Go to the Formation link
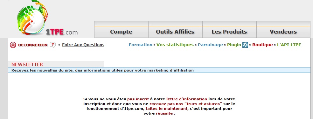 coord(141,45)
